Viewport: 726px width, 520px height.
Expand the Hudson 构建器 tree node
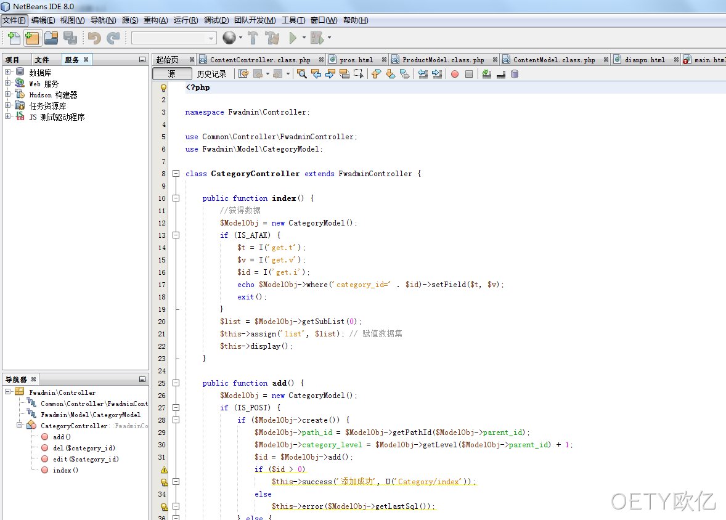7,94
